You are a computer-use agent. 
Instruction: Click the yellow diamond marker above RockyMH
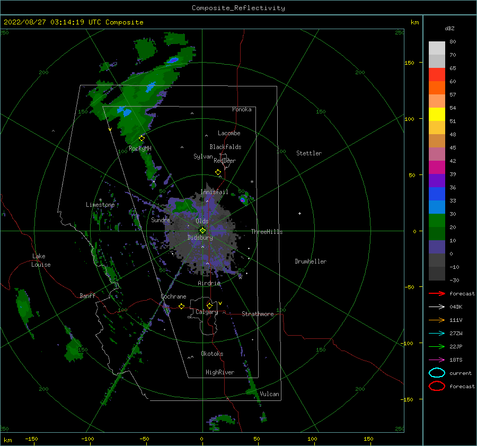pyautogui.click(x=142, y=138)
